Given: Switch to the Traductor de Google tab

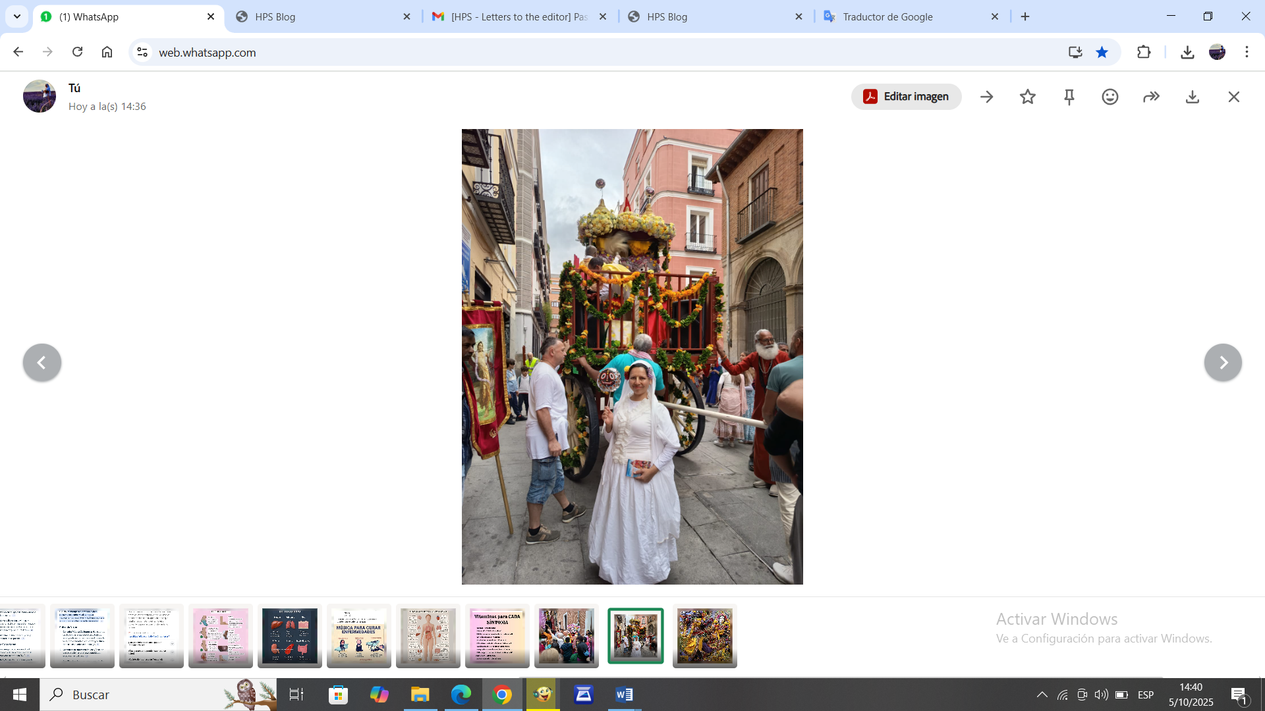Looking at the screenshot, I should 887,16.
